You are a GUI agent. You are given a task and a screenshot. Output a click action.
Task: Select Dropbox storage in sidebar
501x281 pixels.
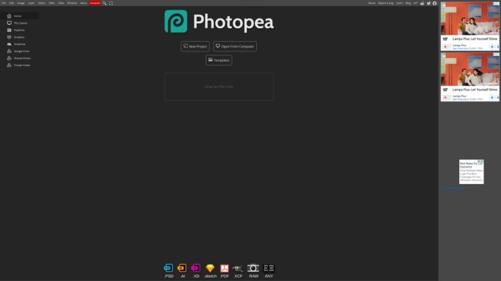(x=19, y=37)
